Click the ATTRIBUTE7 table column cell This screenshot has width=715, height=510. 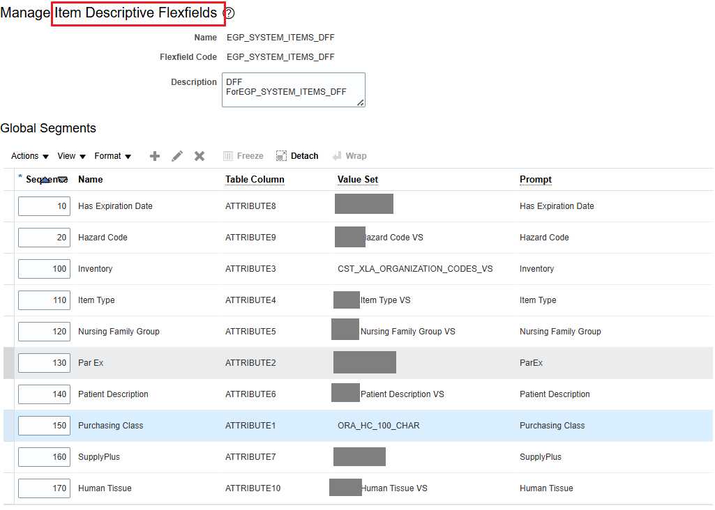tap(250, 457)
